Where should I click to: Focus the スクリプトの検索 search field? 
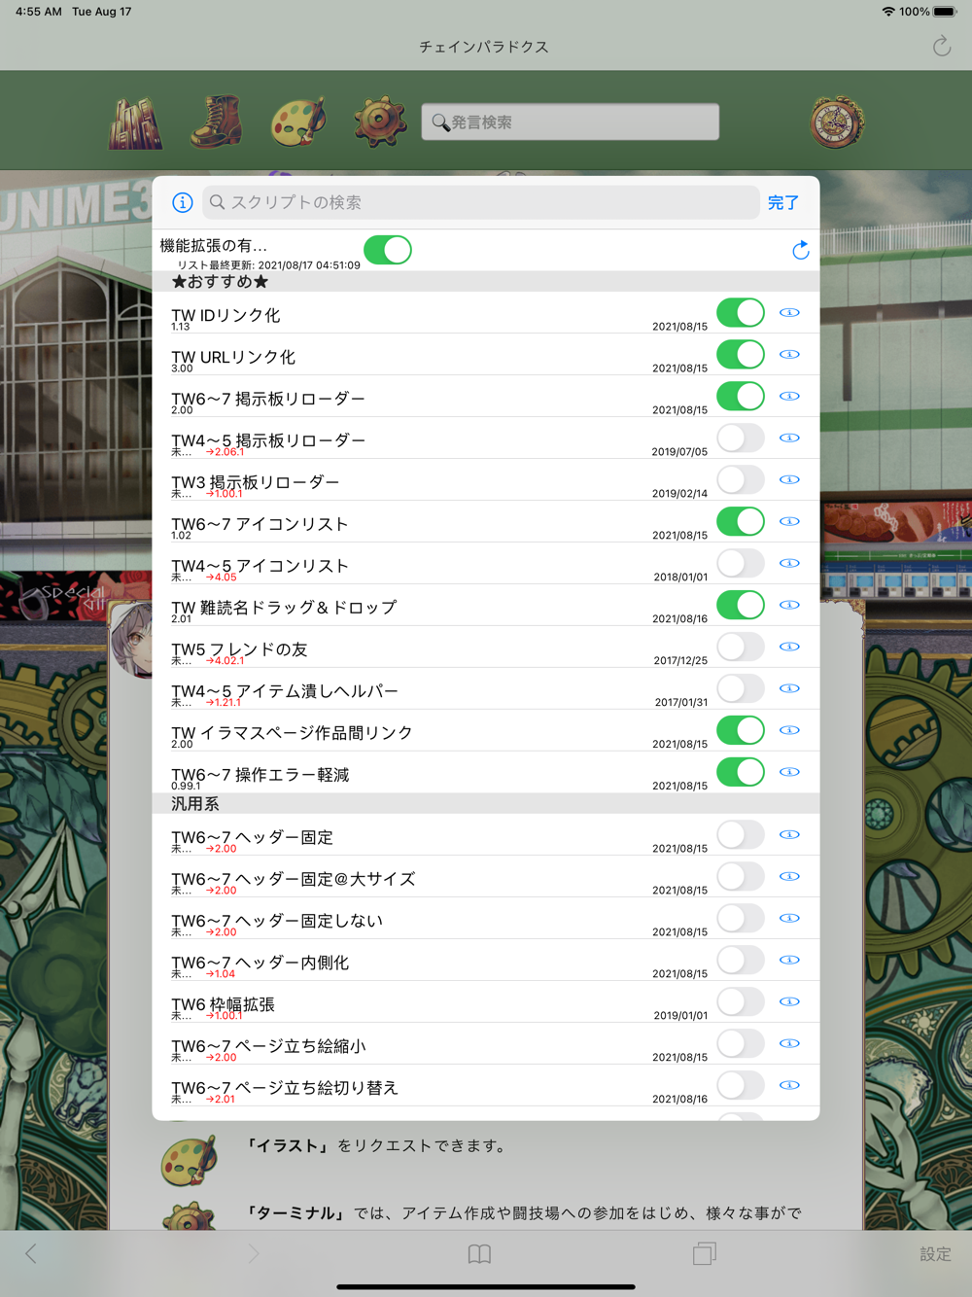click(481, 202)
